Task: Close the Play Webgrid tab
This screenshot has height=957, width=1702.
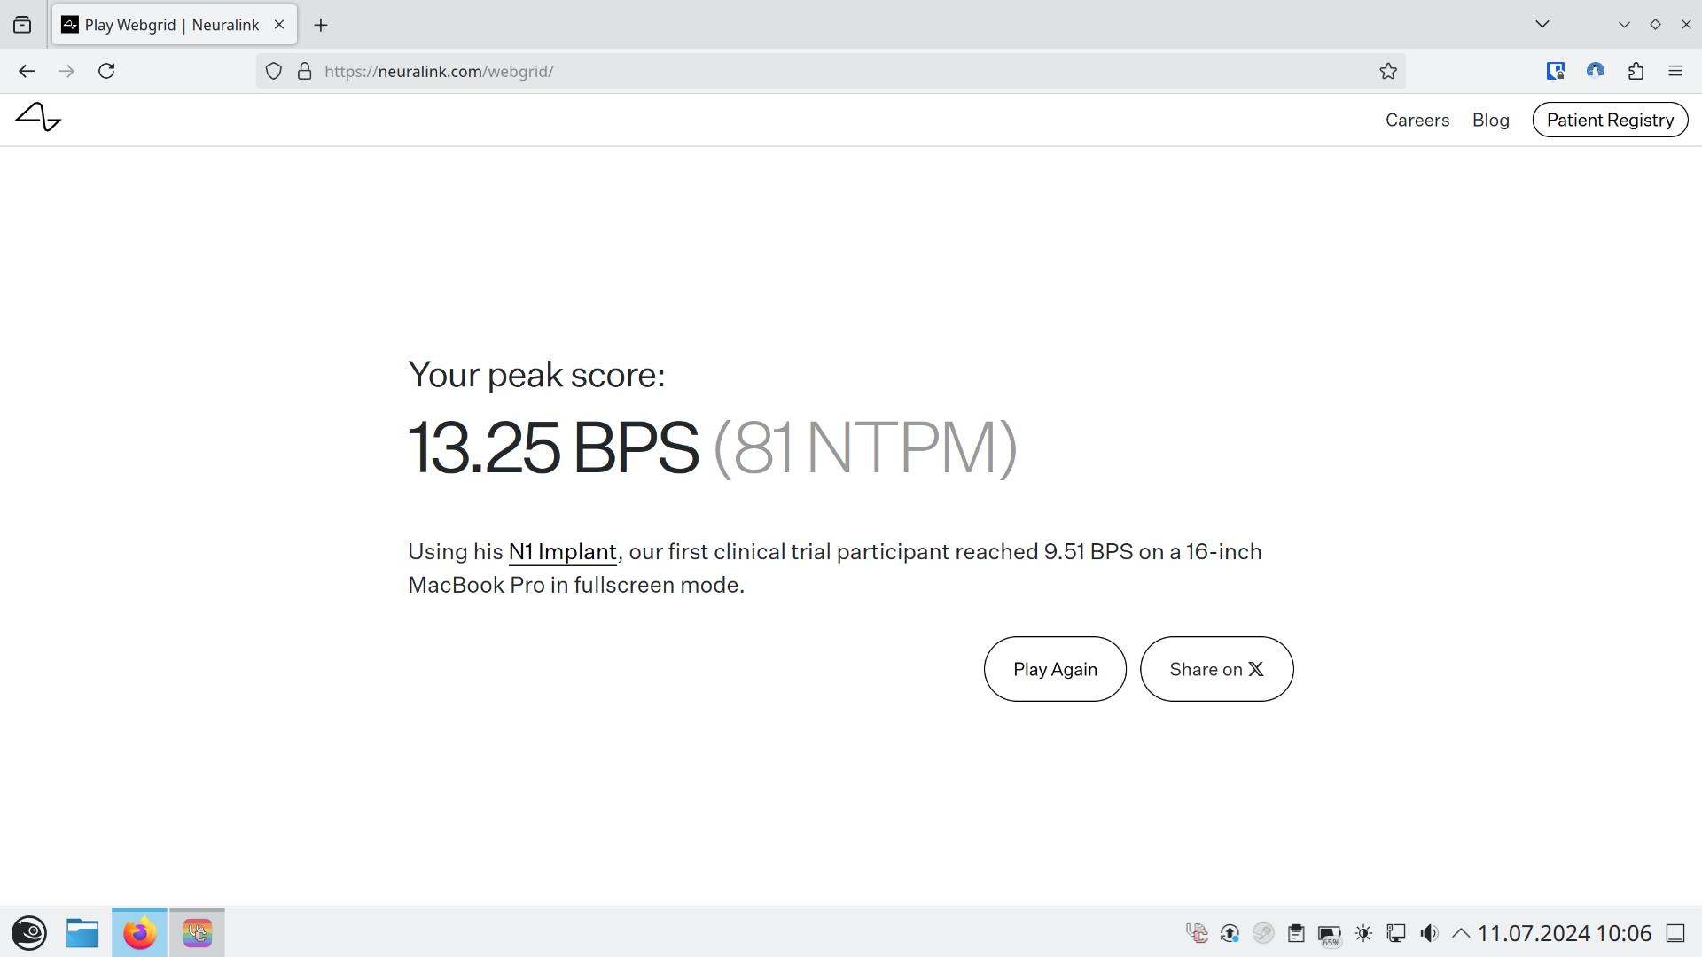Action: point(279,25)
